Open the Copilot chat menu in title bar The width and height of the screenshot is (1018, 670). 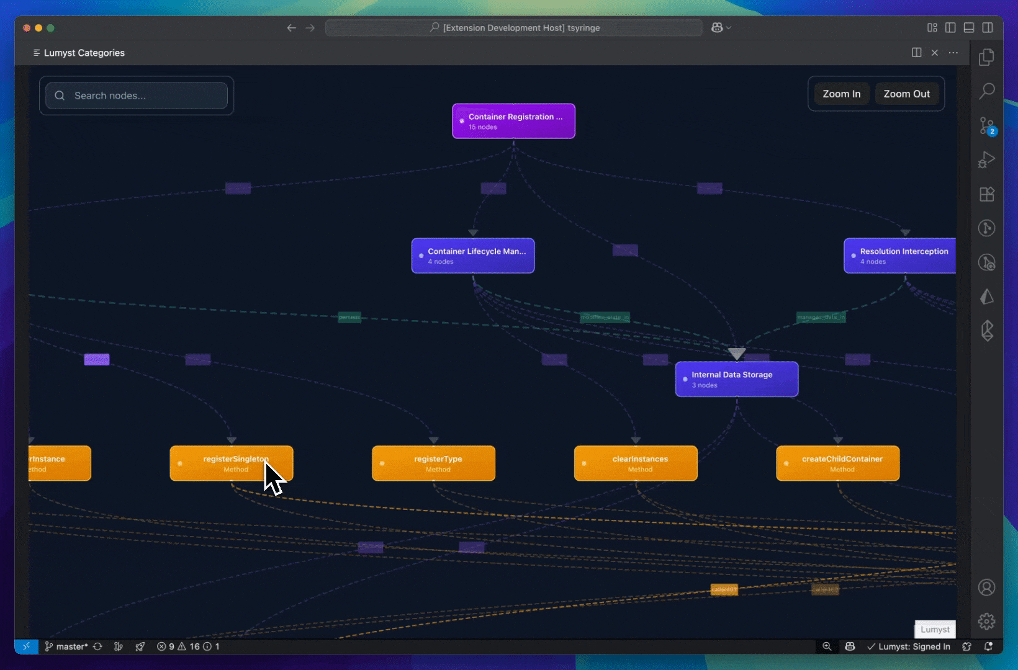coord(721,28)
